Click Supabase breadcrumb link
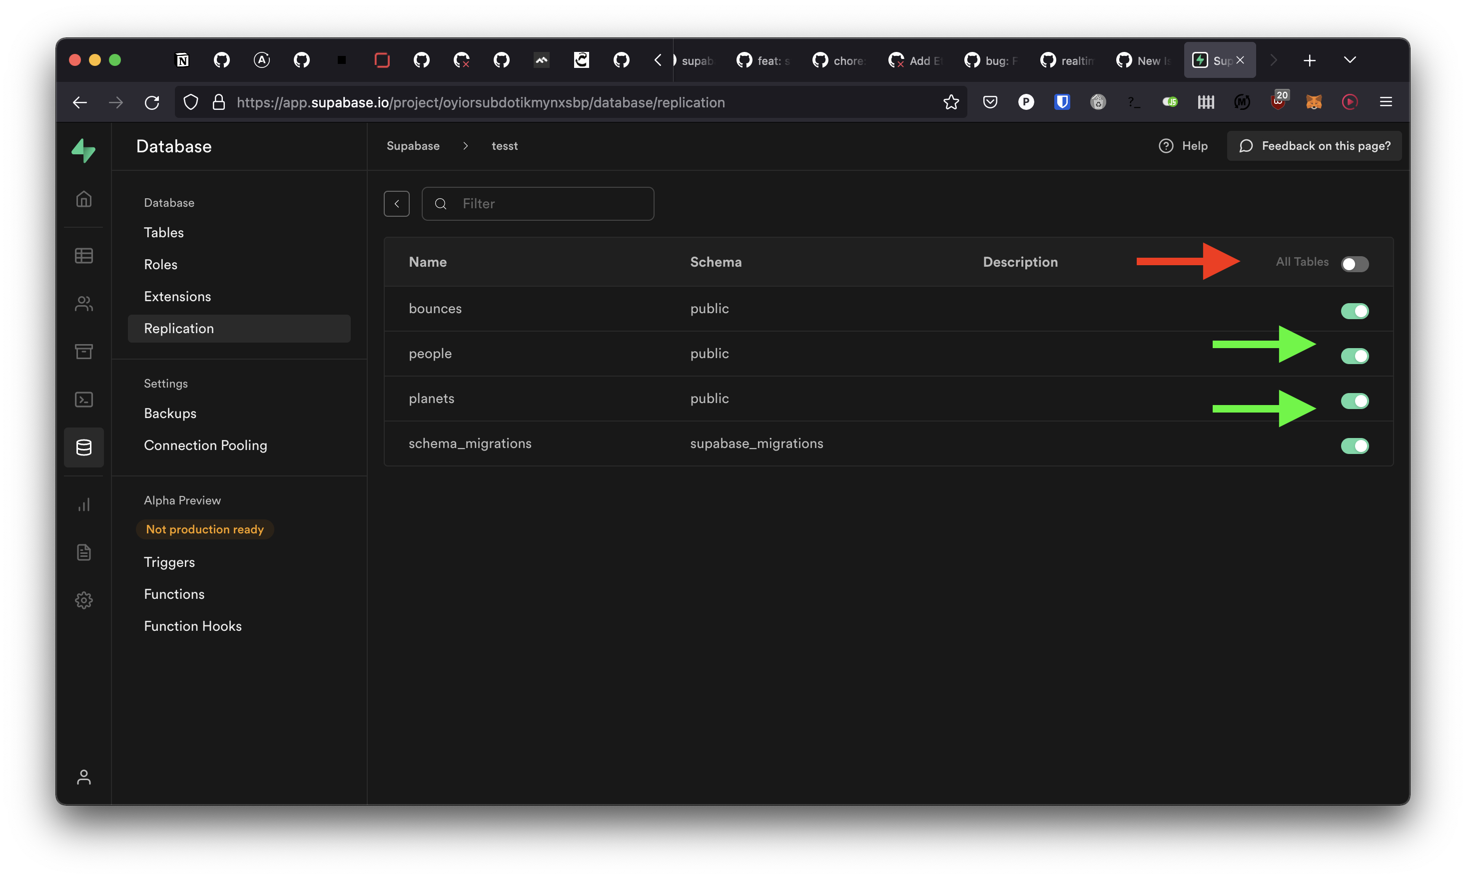Screen dimensions: 1466x879 tap(413, 146)
